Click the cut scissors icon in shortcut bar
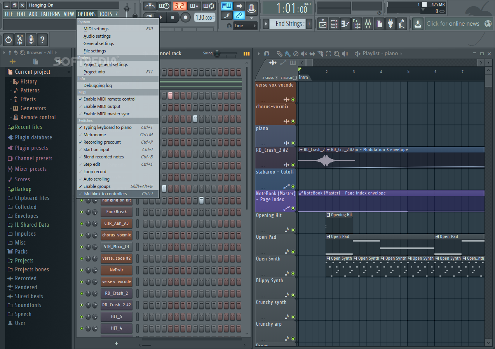This screenshot has height=349, width=495. 20,39
